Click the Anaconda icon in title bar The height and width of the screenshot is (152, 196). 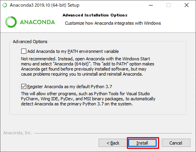tap(5, 5)
